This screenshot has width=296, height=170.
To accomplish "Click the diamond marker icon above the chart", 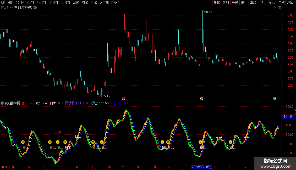I will click(275, 8).
